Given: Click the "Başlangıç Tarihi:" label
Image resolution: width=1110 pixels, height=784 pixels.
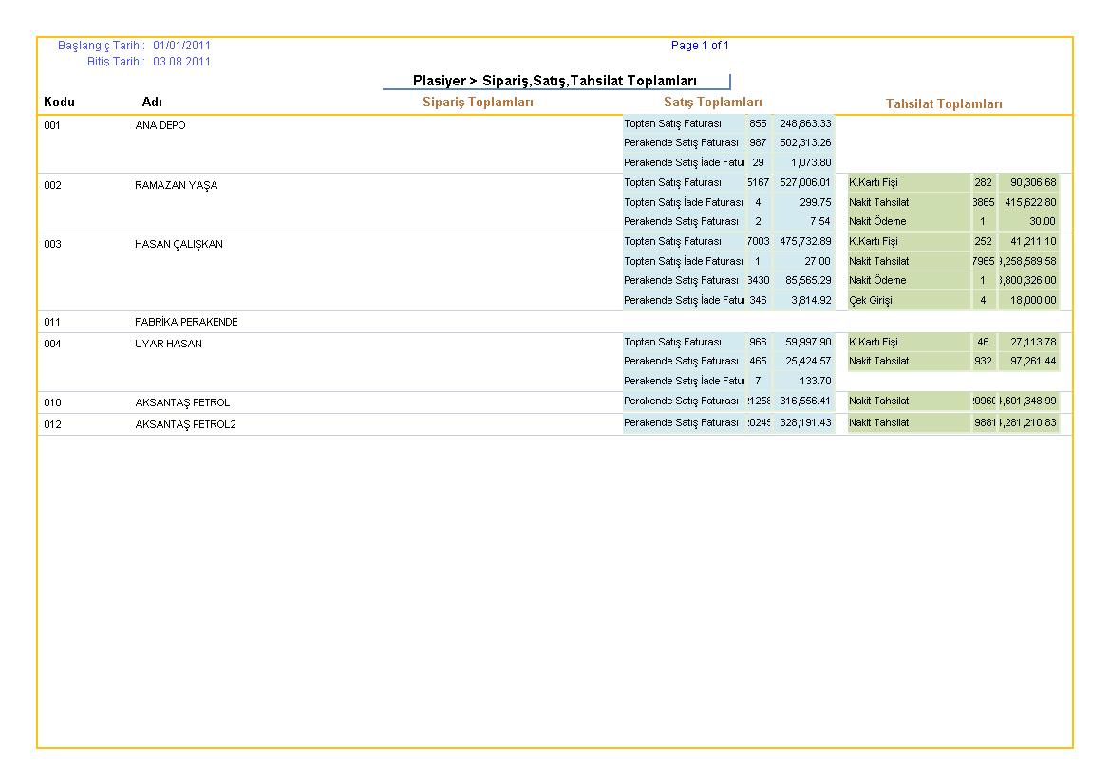Looking at the screenshot, I should coord(102,46).
